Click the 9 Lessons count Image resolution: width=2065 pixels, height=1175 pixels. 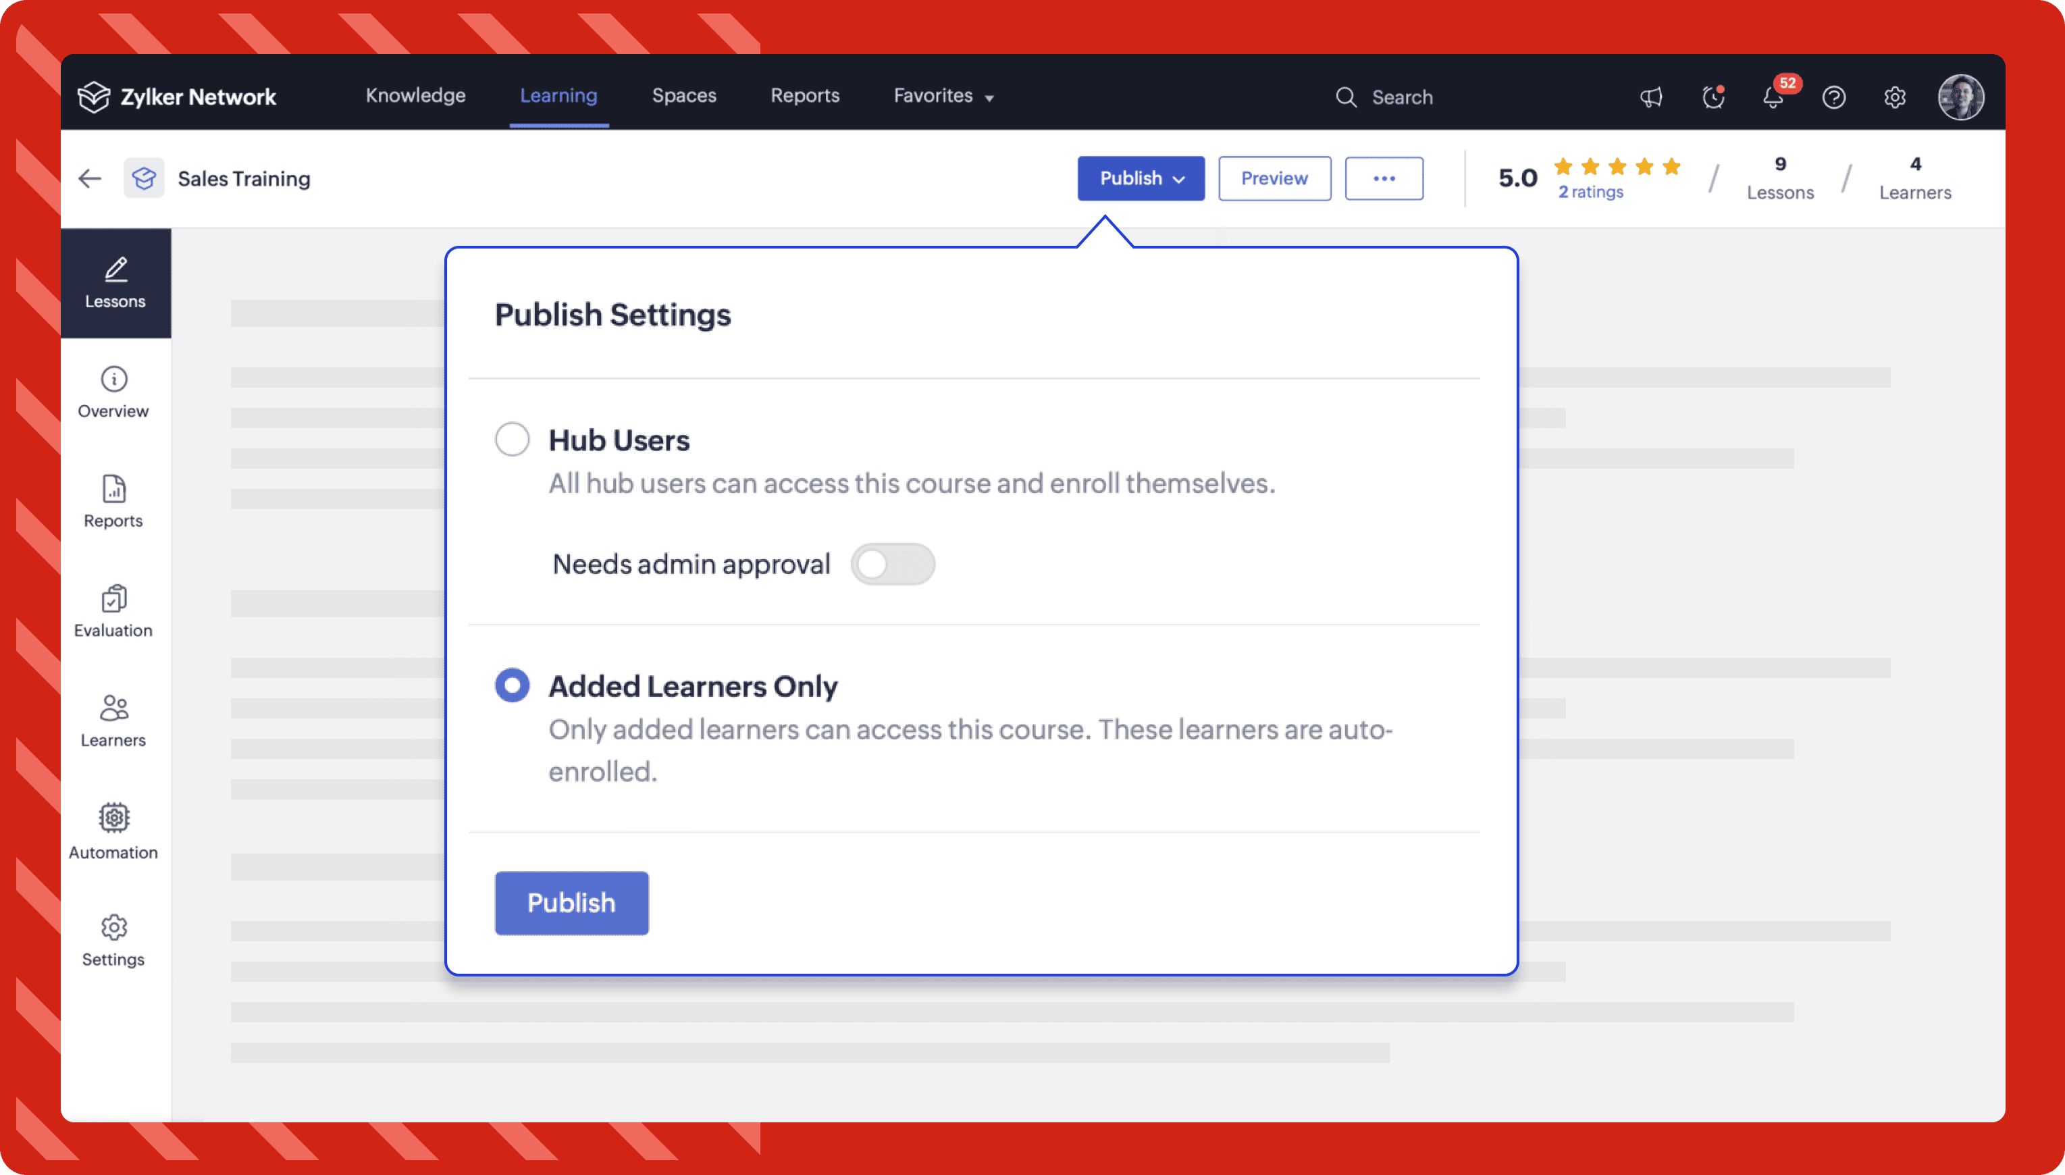point(1780,178)
